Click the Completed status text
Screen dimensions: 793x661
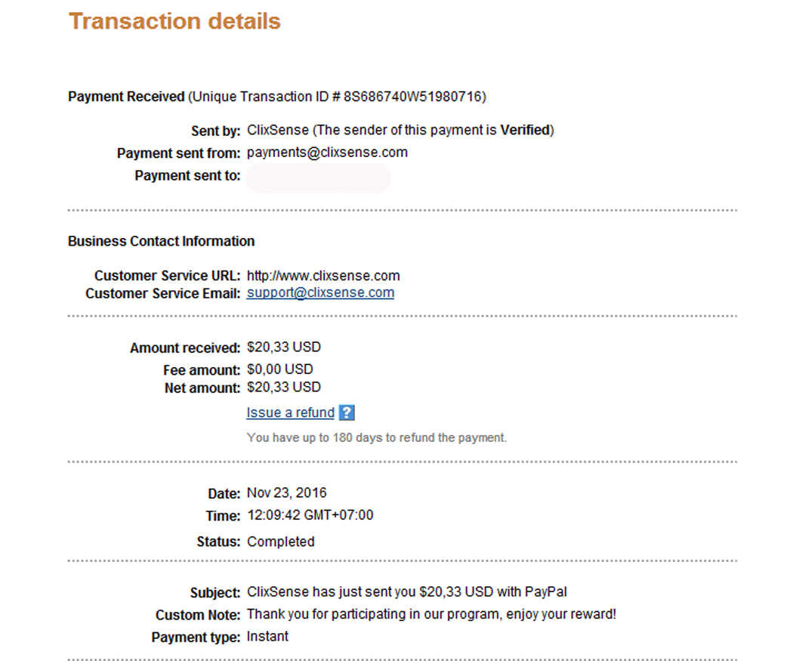(x=281, y=542)
